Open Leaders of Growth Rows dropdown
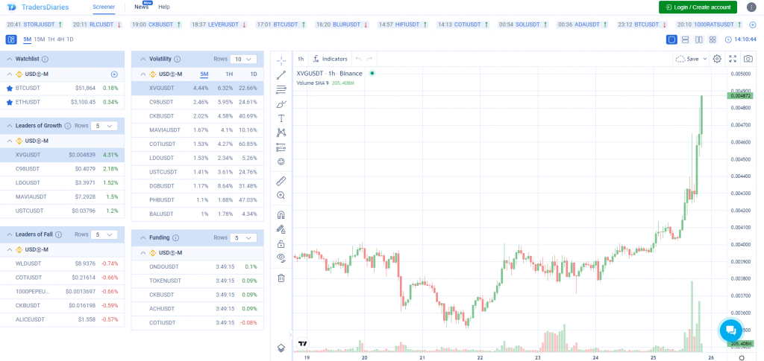This screenshot has width=764, height=361. (x=104, y=125)
